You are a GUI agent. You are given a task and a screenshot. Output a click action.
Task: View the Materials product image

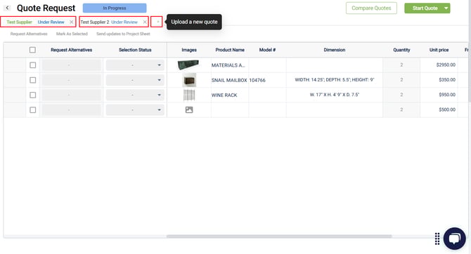(188, 65)
